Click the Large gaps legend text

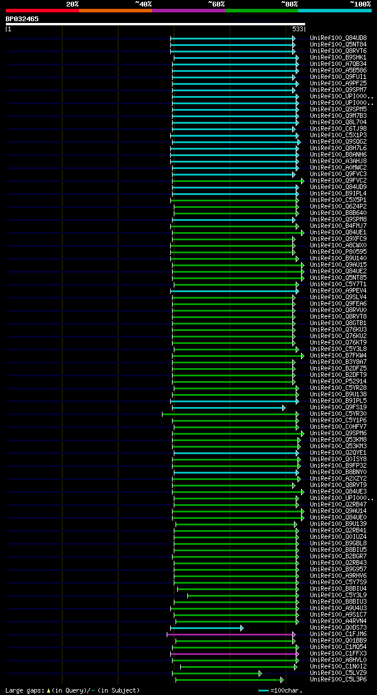point(72,690)
